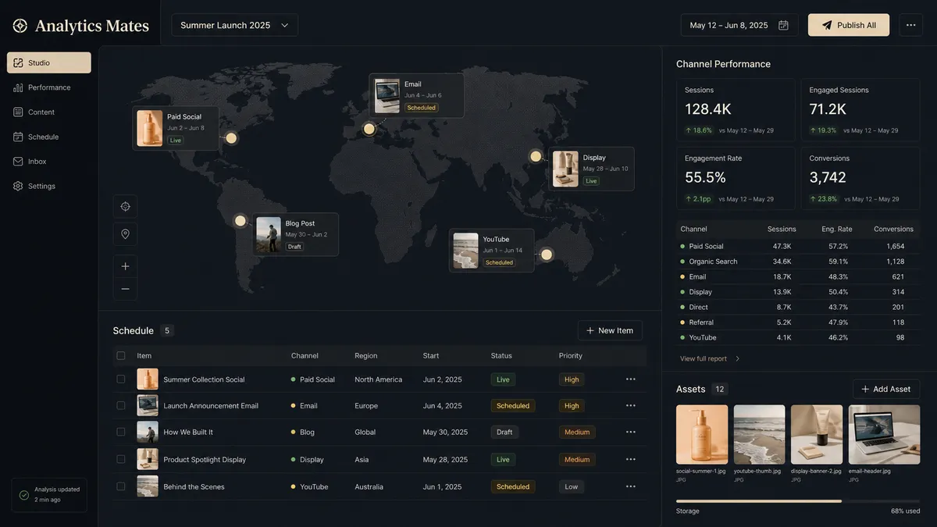
Task: Toggle the select-all checkbox in Schedule header
Action: [x=120, y=355]
